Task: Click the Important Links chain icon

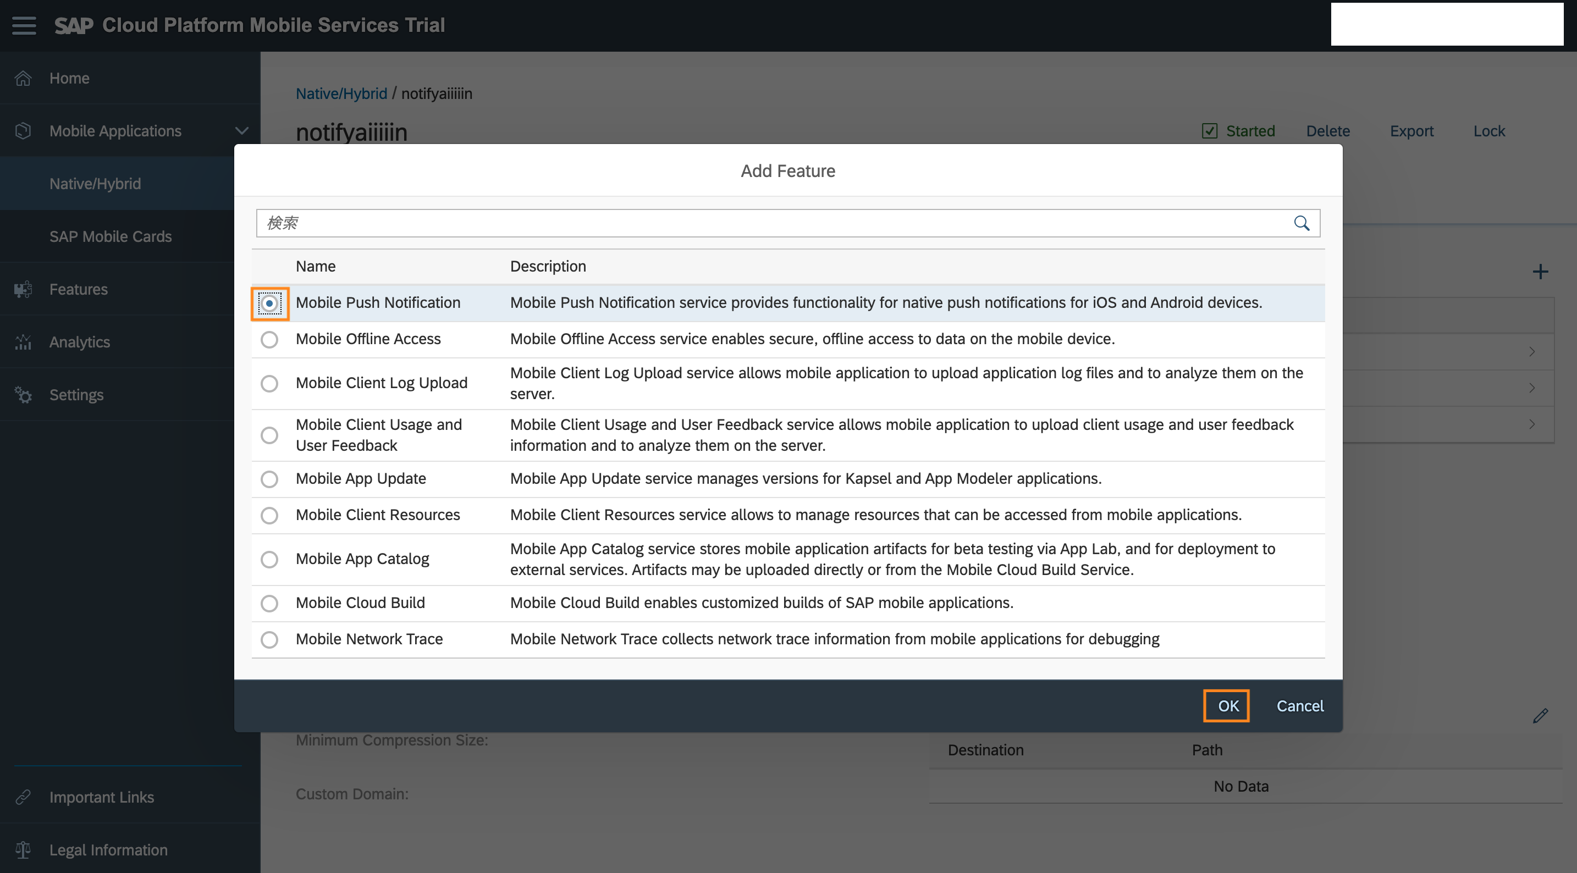Action: 23,797
